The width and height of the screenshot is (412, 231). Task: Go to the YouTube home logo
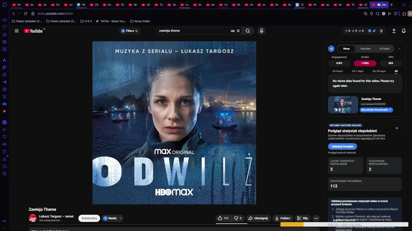(x=33, y=31)
